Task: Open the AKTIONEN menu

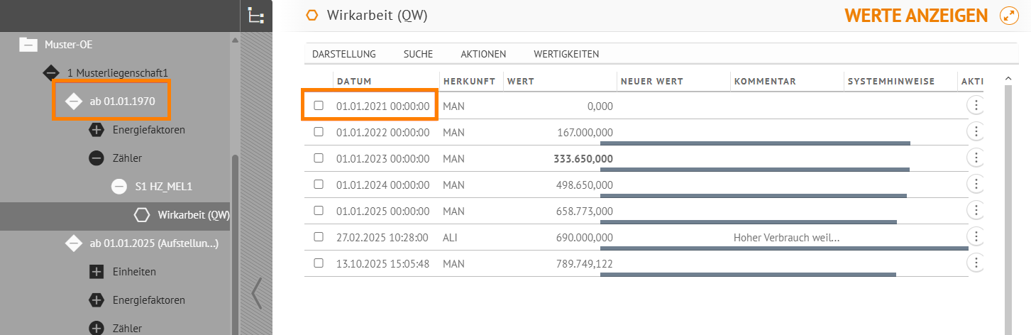Action: click(483, 54)
